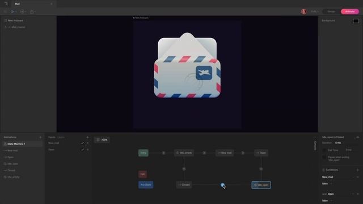This screenshot has height=204, width=363.
Task: Open the Open condition false value dropdown
Action: (328, 201)
